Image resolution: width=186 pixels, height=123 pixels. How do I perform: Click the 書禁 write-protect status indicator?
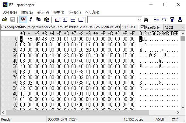pyautogui.click(x=175, y=119)
